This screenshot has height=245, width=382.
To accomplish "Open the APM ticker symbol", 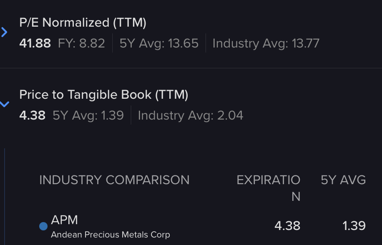I will point(64,220).
